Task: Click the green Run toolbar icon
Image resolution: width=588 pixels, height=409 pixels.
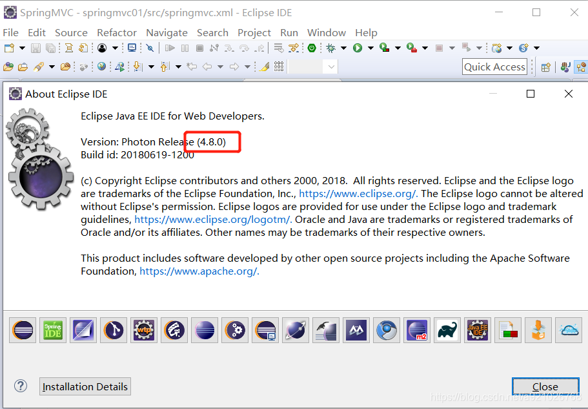Action: pyautogui.click(x=358, y=48)
